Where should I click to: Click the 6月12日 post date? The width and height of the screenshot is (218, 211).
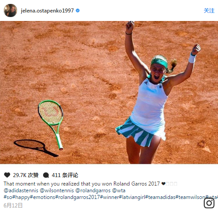[x=13, y=206]
